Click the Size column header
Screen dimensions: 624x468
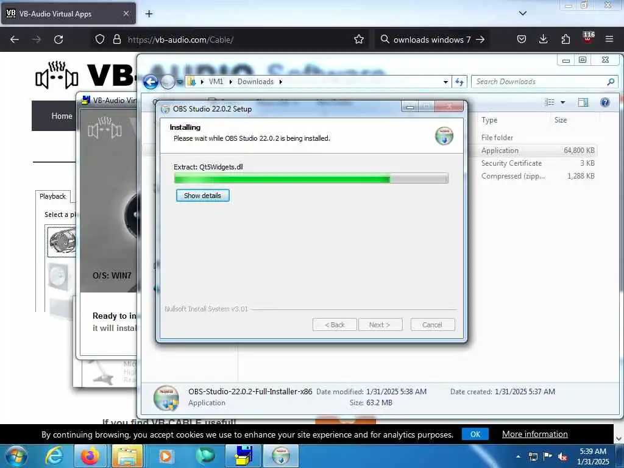coord(561,120)
